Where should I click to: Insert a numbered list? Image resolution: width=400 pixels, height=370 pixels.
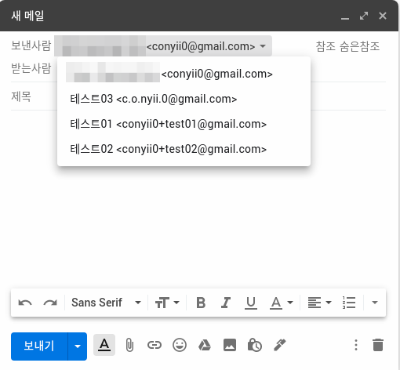click(x=349, y=303)
